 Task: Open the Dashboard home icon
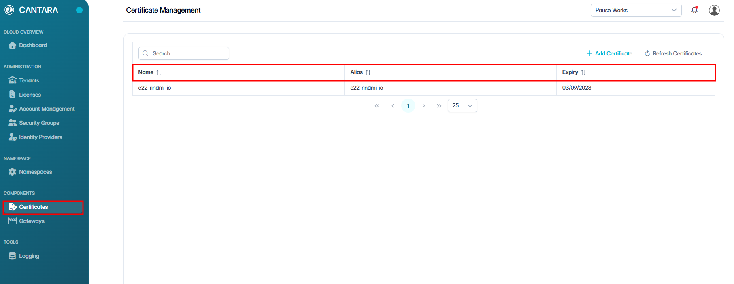tap(13, 45)
